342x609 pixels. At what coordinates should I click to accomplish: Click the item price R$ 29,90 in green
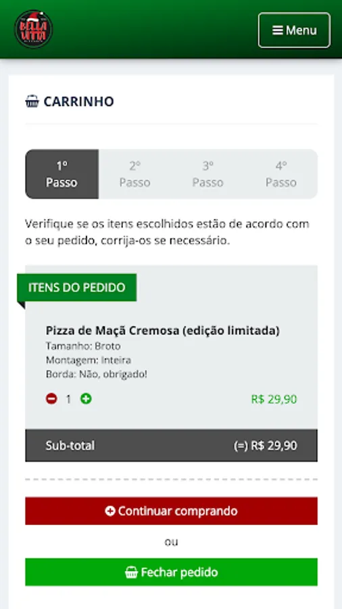(x=274, y=399)
